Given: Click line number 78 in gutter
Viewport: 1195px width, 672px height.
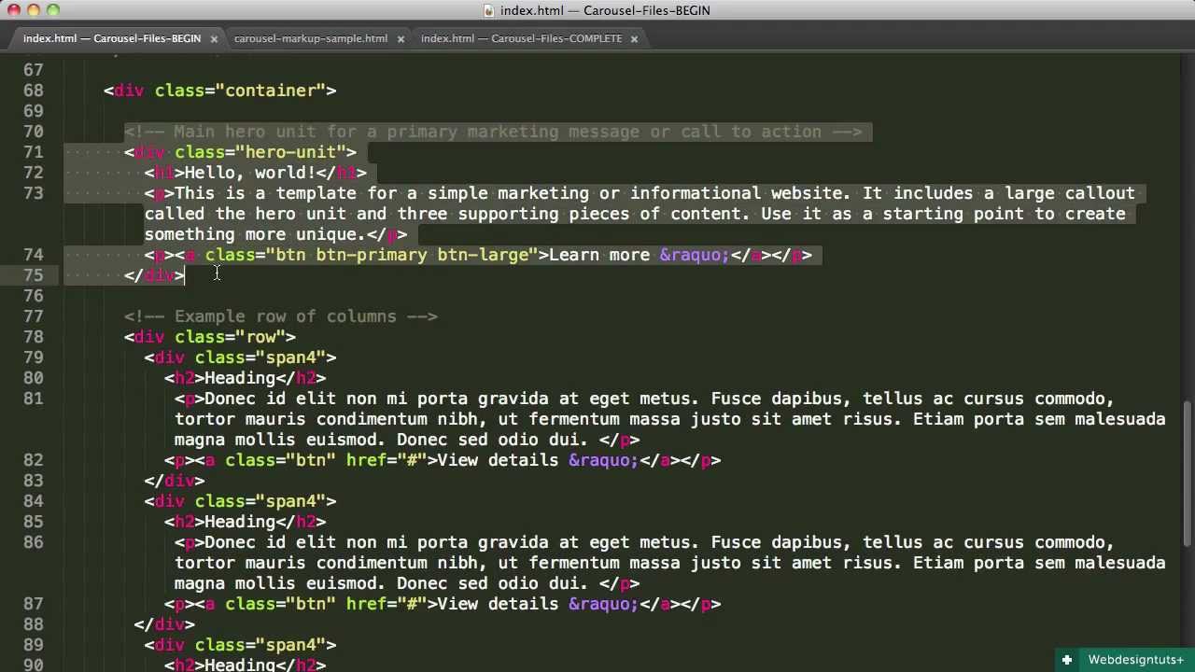Looking at the screenshot, I should (x=34, y=337).
